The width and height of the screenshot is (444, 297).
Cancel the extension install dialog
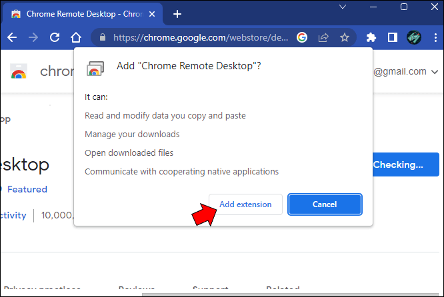point(325,204)
